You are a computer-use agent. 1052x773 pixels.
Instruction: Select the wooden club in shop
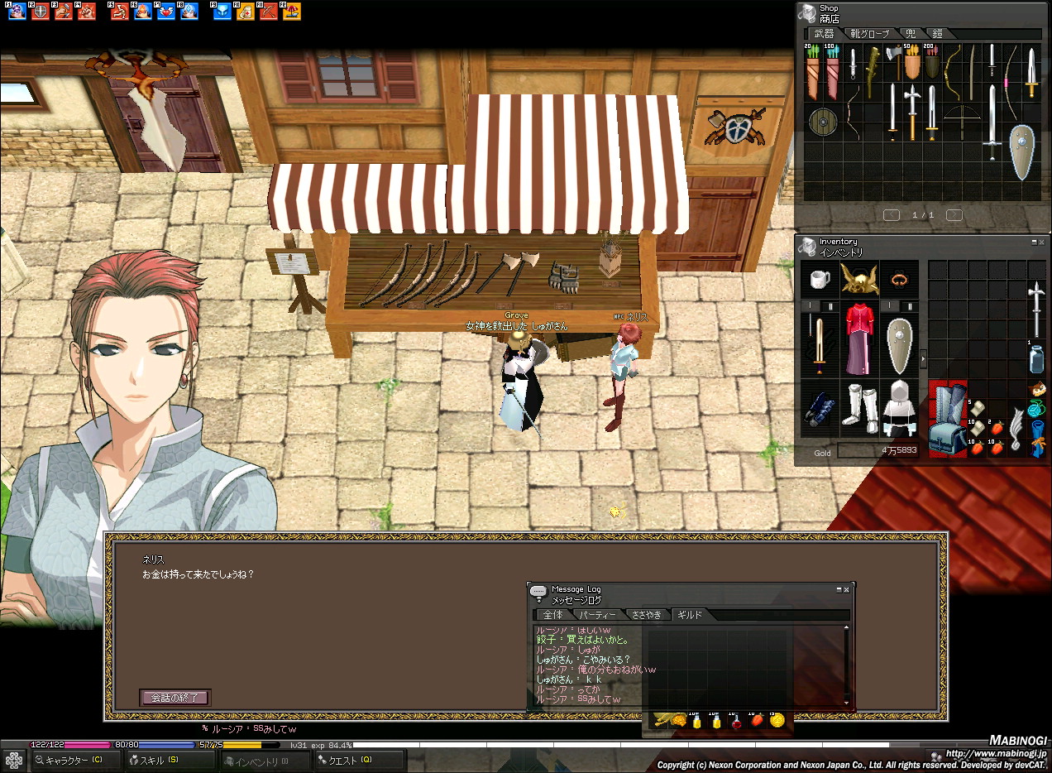(x=873, y=72)
